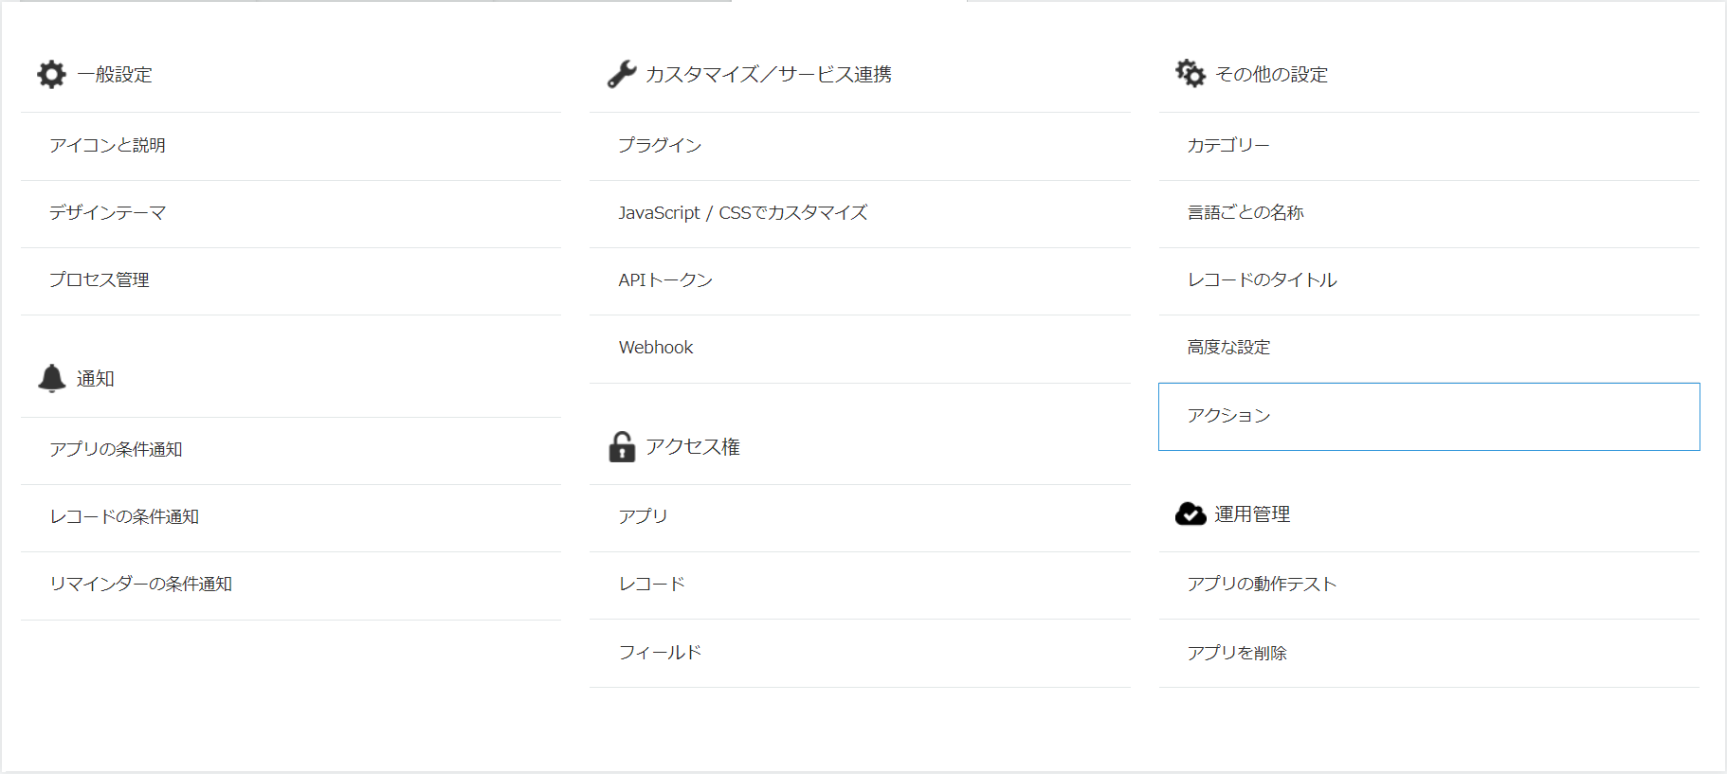The height and width of the screenshot is (774, 1727).
Task: Click the 運用管理 section heading
Action: pos(1252,514)
